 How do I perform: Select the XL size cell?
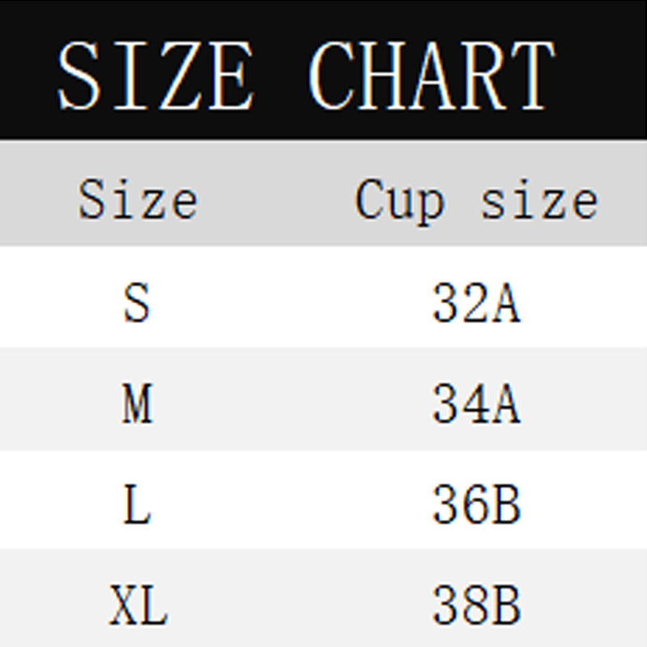[137, 606]
